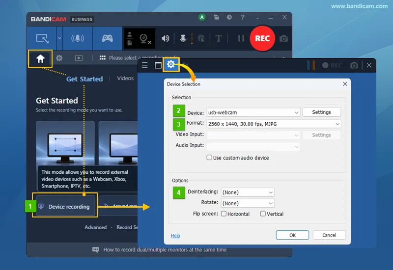Open the Video Input dropdown
This screenshot has height=270, width=393.
pos(253,135)
